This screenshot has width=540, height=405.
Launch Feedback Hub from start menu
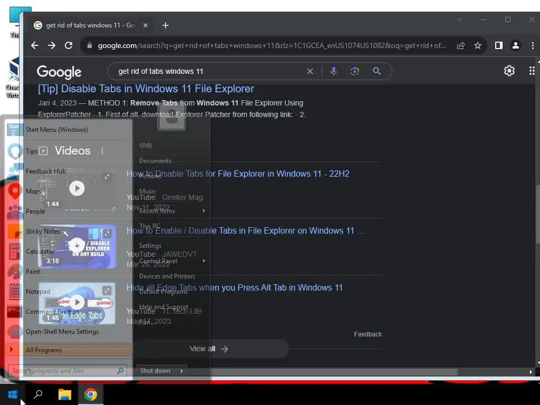[x=69, y=171]
